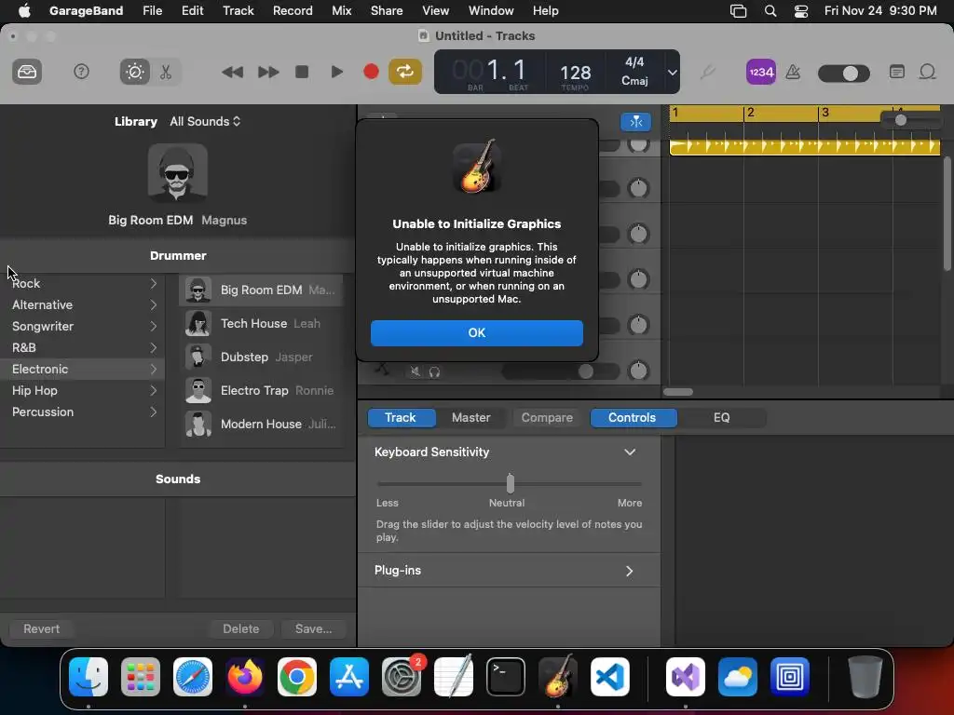The image size is (954, 715).
Task: Dismiss the graphics error with OK
Action: coord(476,333)
